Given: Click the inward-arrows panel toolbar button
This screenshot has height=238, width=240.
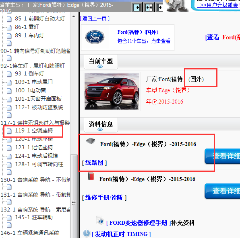Looking at the screenshot, I should tap(149, 7).
